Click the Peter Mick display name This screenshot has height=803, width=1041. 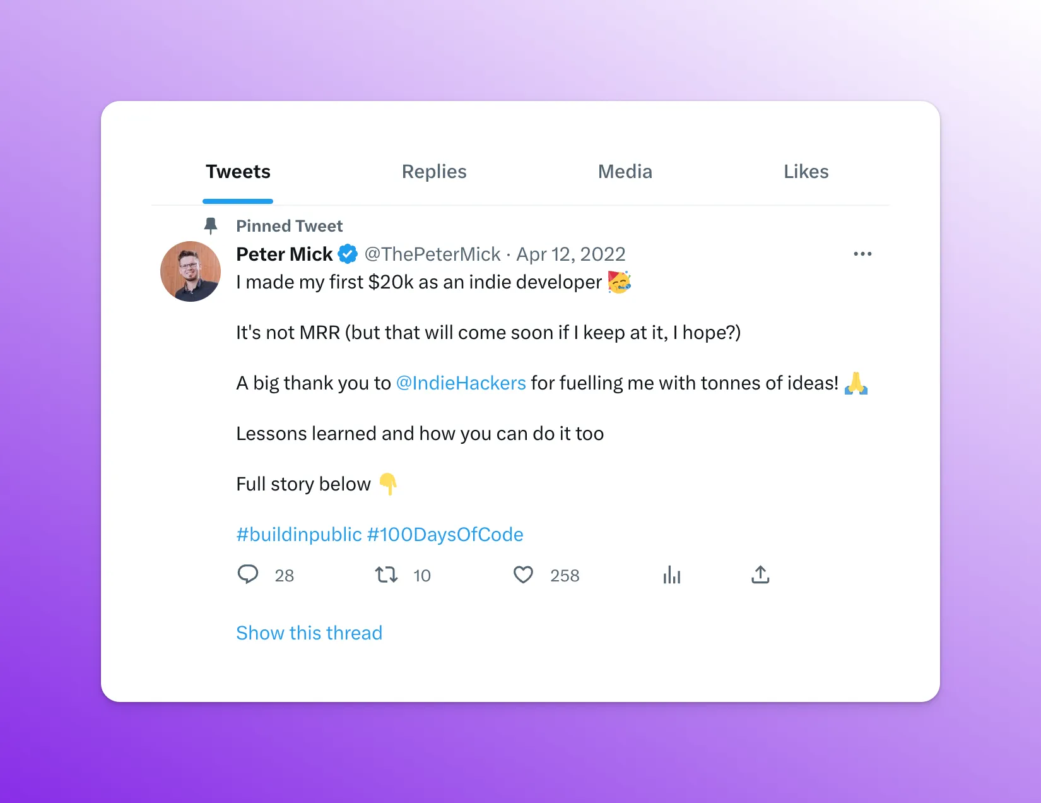tap(284, 254)
